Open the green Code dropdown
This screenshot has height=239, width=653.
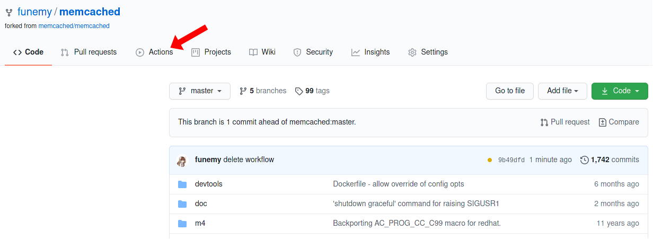click(620, 91)
